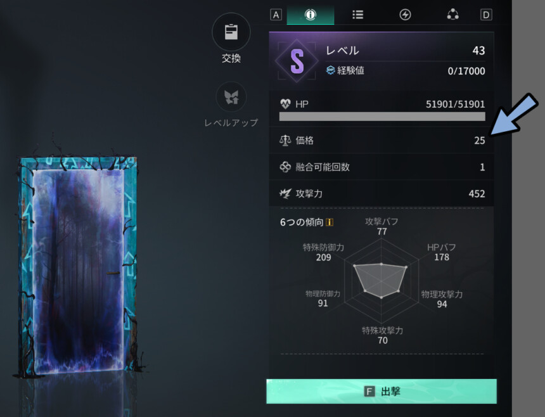
Task: Click the 特殊防御力 209 stat label
Action: [323, 252]
